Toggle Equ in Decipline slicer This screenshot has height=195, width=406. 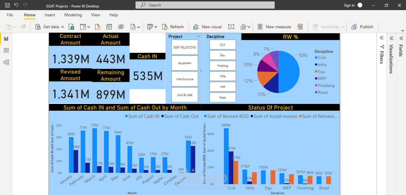(x=223, y=55)
